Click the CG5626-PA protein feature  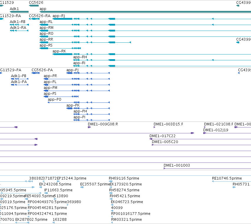click(x=35, y=73)
